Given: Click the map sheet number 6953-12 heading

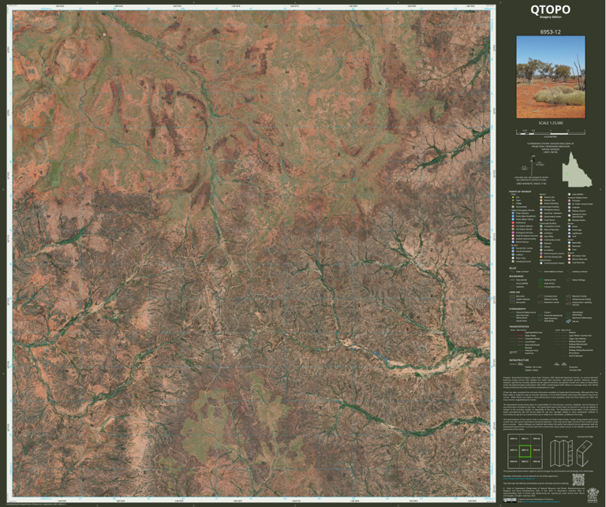Looking at the screenshot, I should [x=550, y=32].
